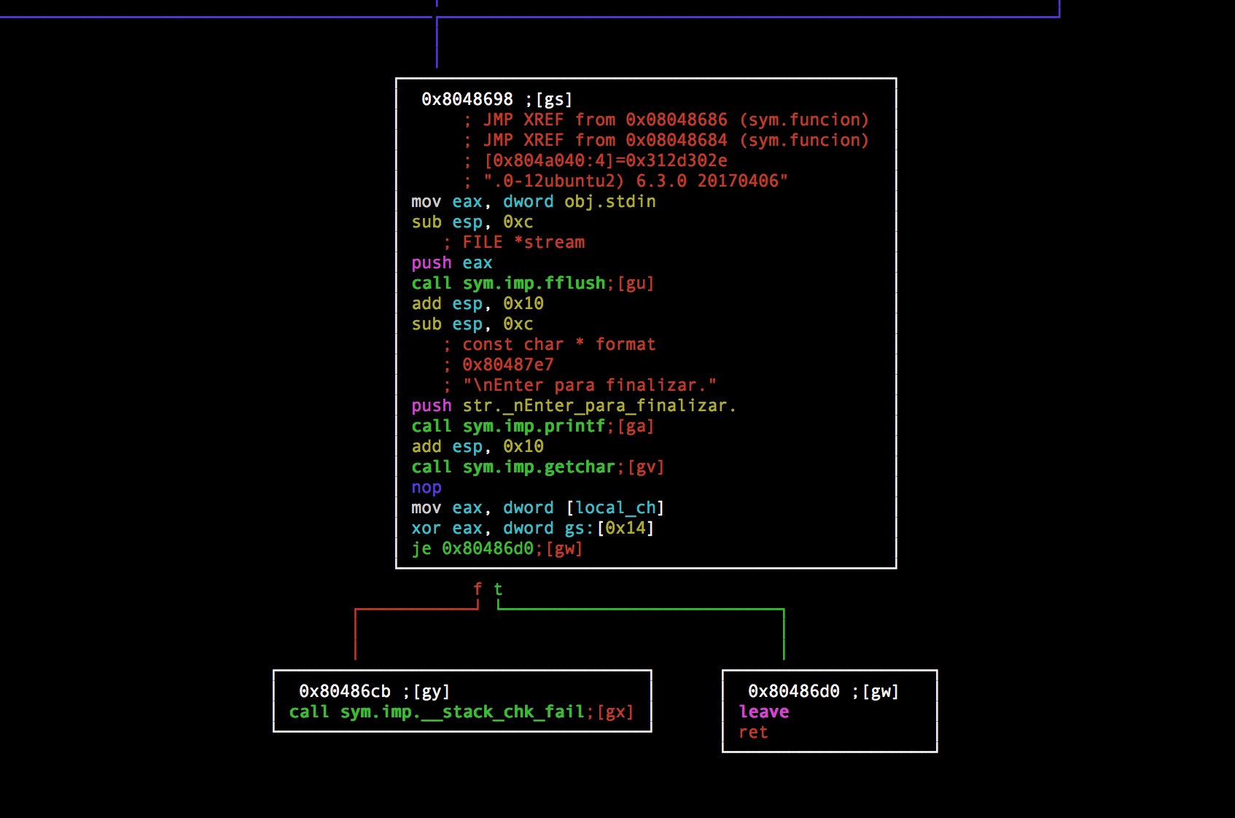Click the call sym.imp.getchar instruction
The width and height of the screenshot is (1235, 818).
tap(513, 467)
